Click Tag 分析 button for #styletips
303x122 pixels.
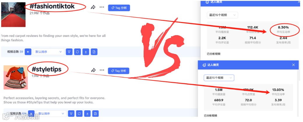(x=119, y=71)
